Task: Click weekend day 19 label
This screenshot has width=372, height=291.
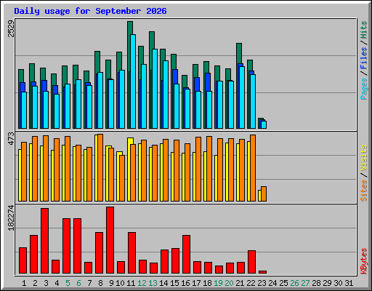Action: 218,283
